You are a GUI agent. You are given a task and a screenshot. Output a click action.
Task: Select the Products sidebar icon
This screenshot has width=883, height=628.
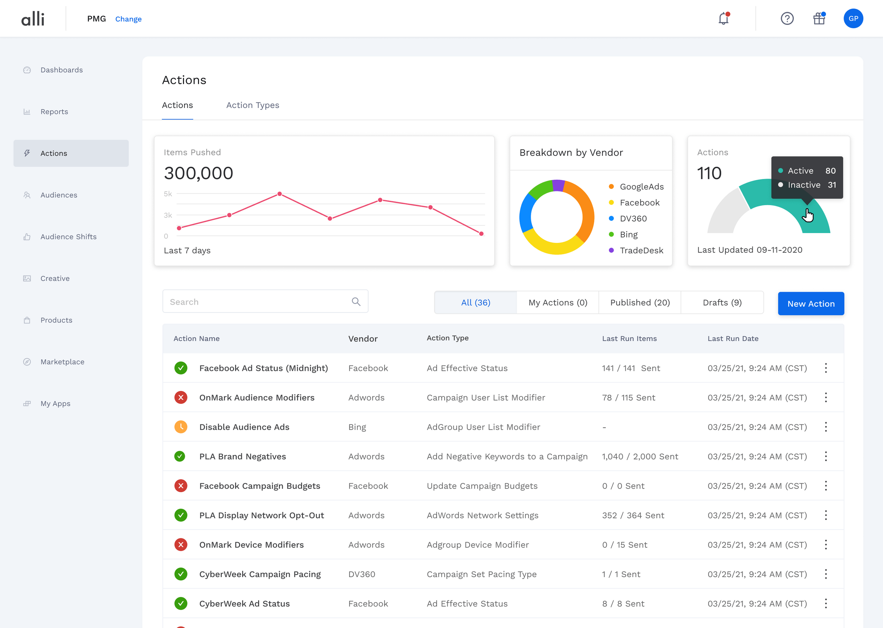tap(27, 320)
